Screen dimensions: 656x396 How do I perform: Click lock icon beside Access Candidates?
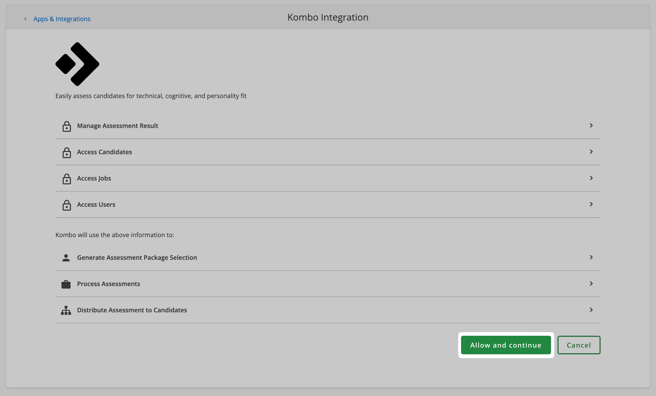point(67,152)
